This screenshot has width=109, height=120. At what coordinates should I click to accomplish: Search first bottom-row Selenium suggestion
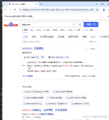tap(33, 103)
